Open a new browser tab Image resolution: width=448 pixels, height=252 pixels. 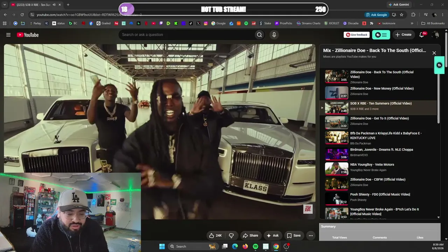point(68,5)
